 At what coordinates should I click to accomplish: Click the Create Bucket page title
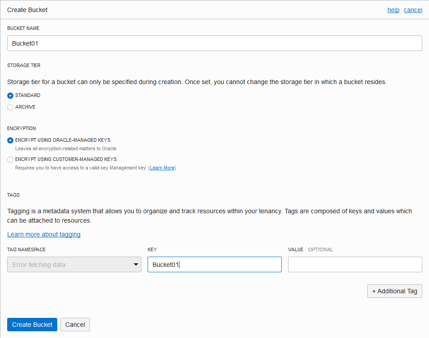coord(27,9)
